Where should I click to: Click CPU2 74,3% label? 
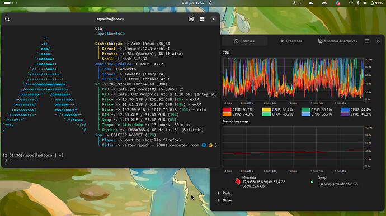click(242, 114)
